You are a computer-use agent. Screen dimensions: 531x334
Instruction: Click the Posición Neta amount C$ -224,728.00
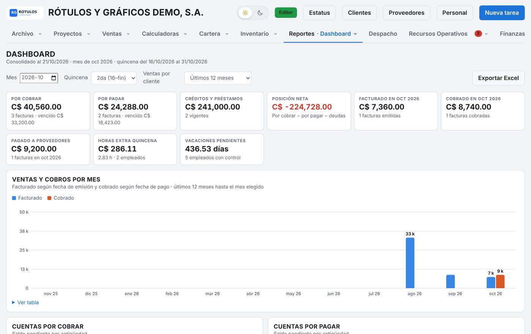point(302,107)
